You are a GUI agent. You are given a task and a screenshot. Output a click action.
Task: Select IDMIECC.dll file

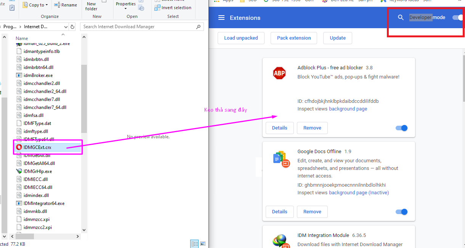[35, 179]
